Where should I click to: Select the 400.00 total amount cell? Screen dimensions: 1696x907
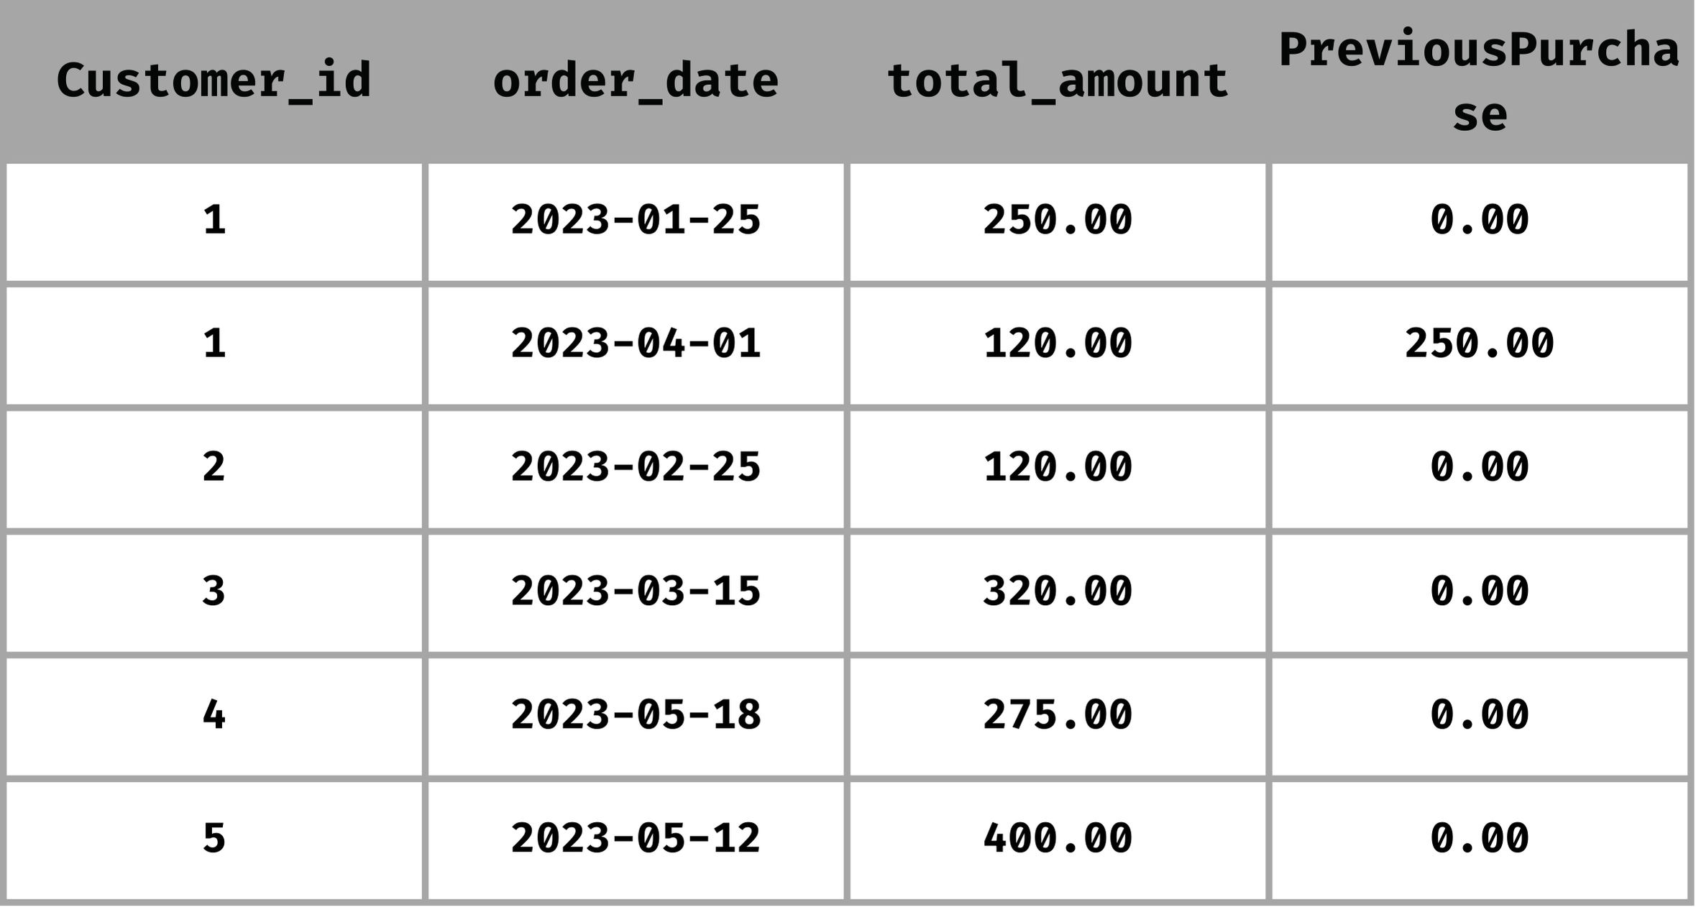point(1057,839)
